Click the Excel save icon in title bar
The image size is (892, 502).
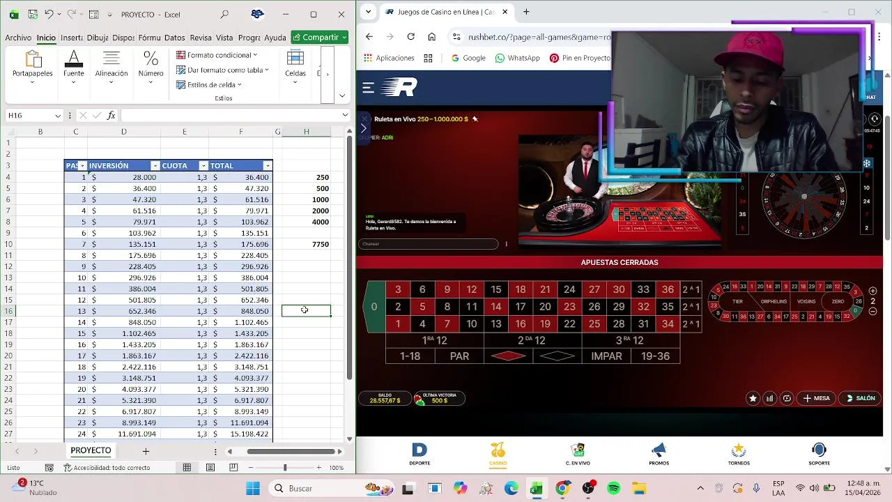pos(33,14)
